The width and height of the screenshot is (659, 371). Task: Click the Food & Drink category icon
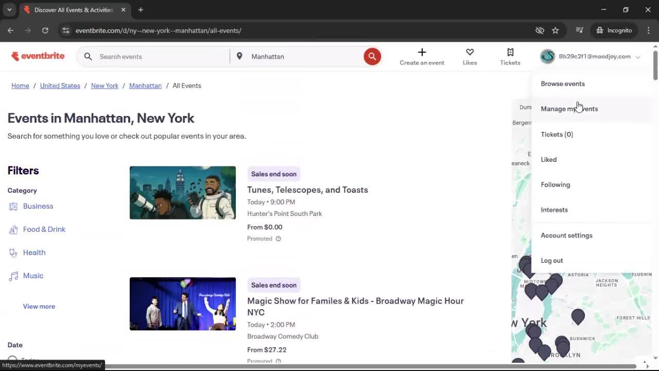[x=13, y=229]
